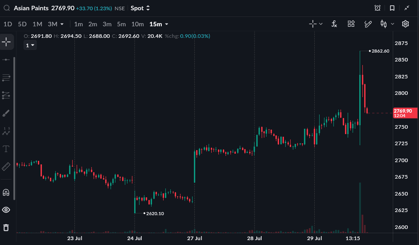
Task: Click the current price label 2769.90
Action: pos(405,113)
